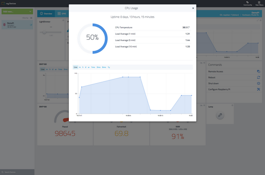Click the Shut down power icon
265x175 pixels.
click(258, 83)
